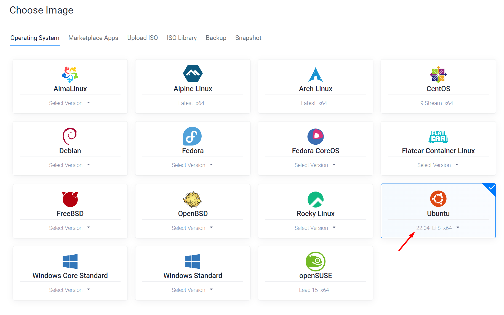Switch to Backup tab
This screenshot has height=315, width=504.
tap(216, 38)
